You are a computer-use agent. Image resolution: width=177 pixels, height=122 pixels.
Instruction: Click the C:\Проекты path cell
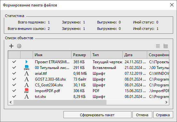pos(159,62)
